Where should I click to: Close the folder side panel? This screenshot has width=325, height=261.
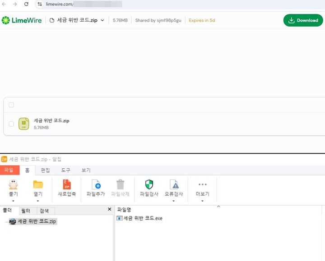(110, 209)
